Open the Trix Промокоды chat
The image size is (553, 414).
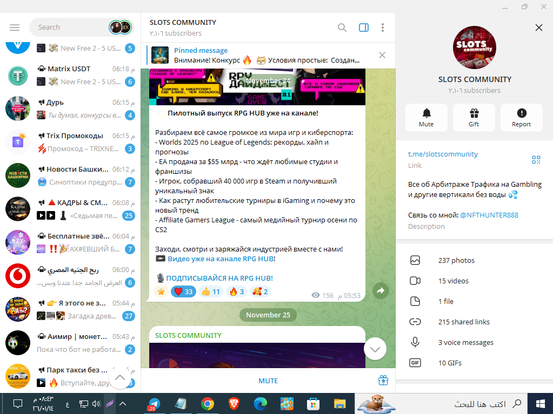click(x=70, y=142)
